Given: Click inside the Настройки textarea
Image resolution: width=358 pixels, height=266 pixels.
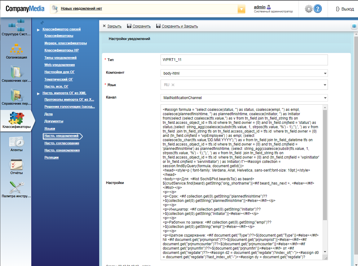Looking at the screenshot, I should [241, 182].
